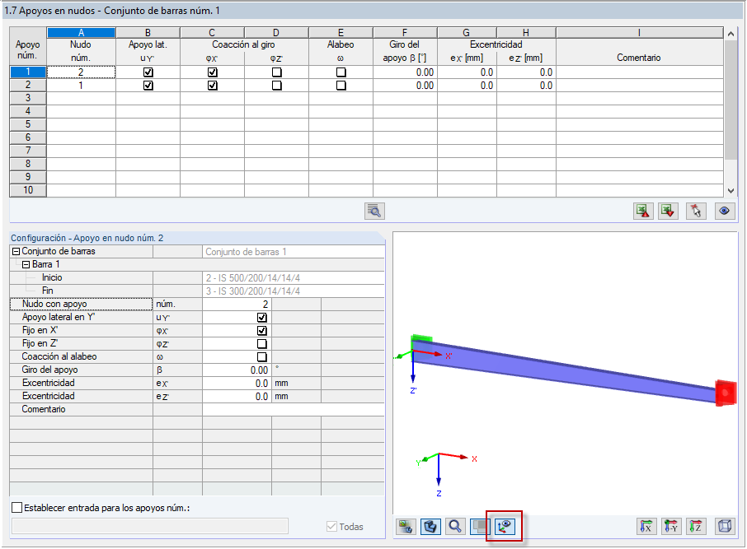Click the support numbers entry field
The image size is (747, 549).
click(149, 526)
